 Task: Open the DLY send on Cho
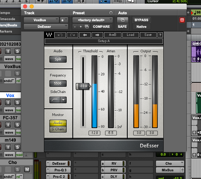[114, 177]
